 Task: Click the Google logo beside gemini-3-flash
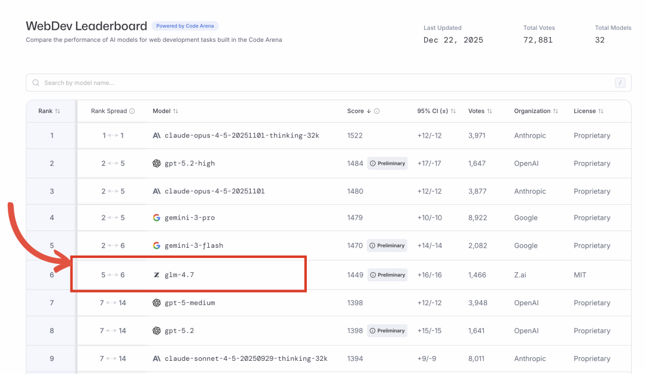click(x=157, y=245)
